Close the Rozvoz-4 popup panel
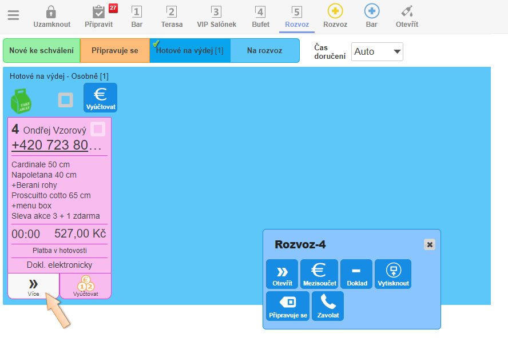The image size is (508, 362). tap(430, 244)
